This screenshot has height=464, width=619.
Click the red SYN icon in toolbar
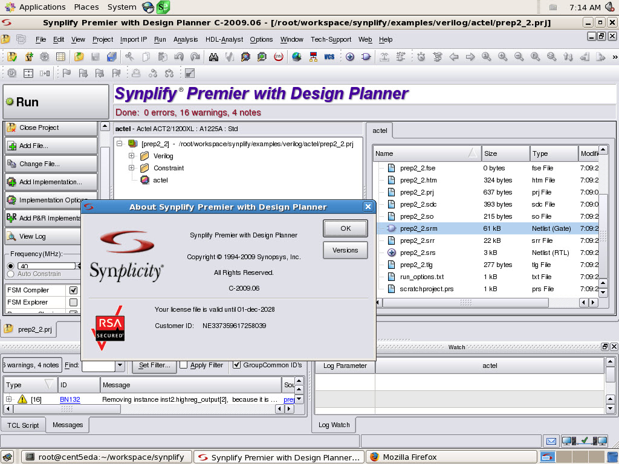[x=278, y=57]
